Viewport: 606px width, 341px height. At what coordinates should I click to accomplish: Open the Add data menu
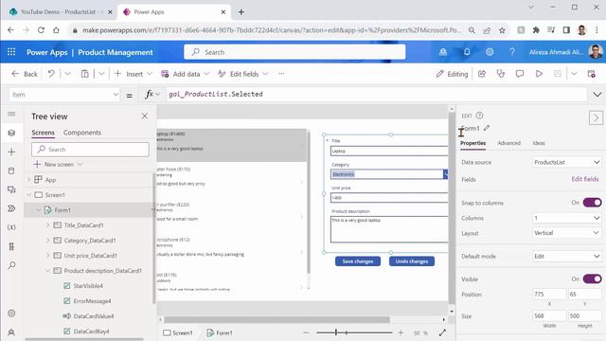coord(186,74)
